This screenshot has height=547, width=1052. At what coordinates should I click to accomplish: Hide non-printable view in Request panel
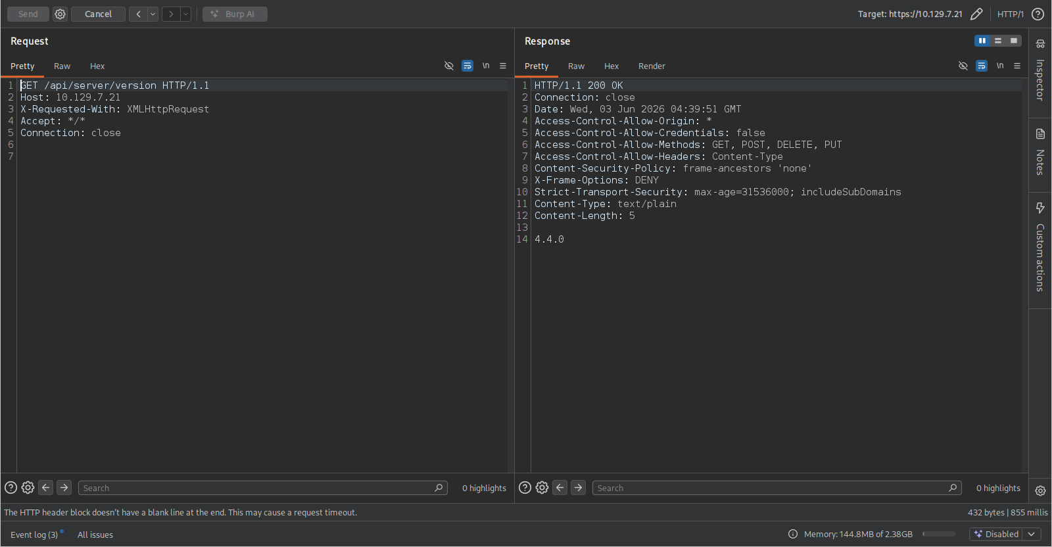point(449,66)
